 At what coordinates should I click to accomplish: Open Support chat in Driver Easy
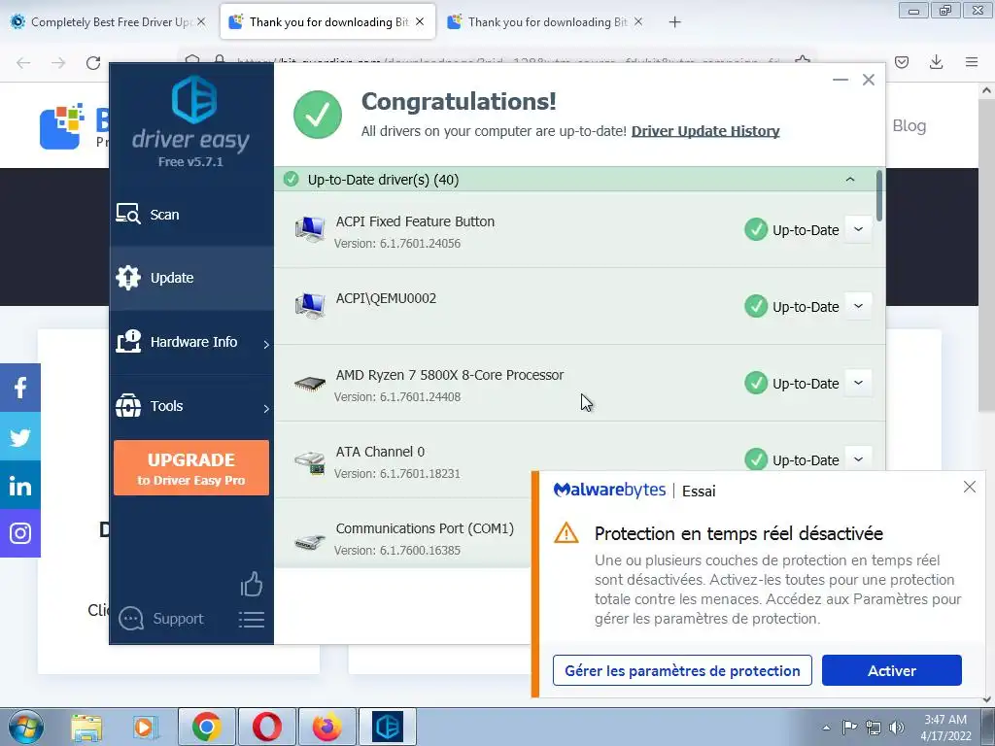click(161, 619)
